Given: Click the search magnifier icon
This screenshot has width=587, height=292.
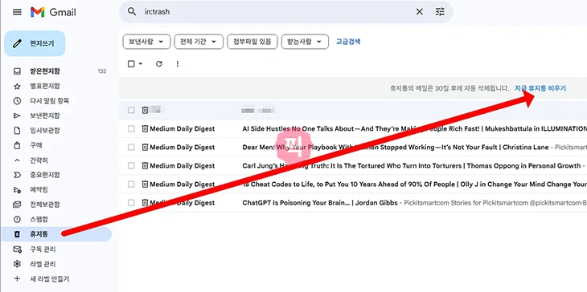Looking at the screenshot, I should 132,11.
